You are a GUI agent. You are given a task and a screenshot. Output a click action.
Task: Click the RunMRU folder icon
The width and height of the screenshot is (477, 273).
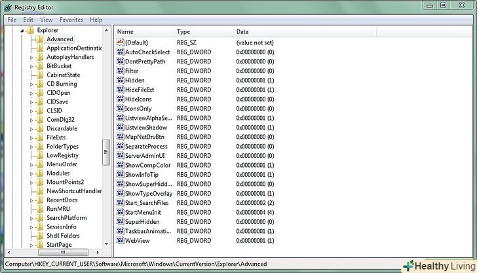tap(40, 209)
